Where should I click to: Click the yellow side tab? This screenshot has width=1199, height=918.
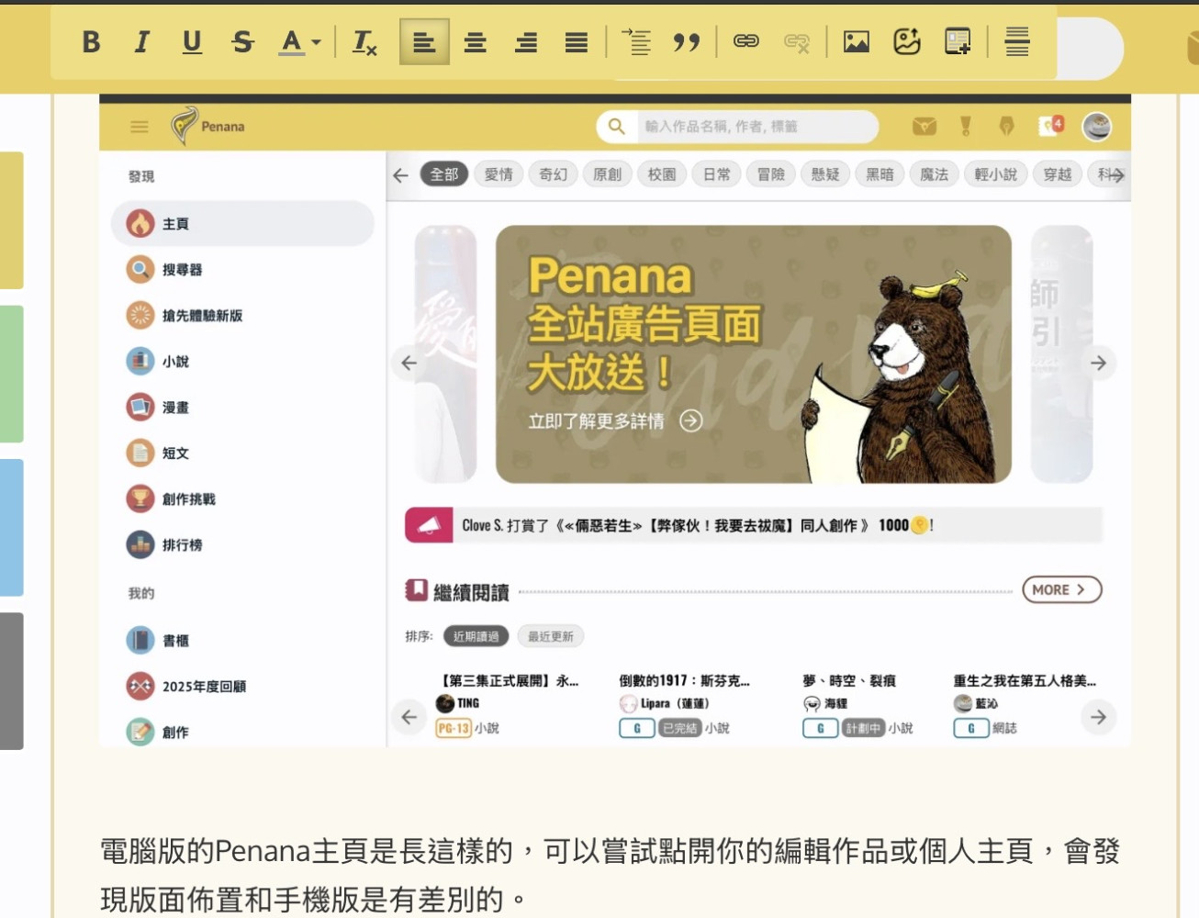(11, 220)
